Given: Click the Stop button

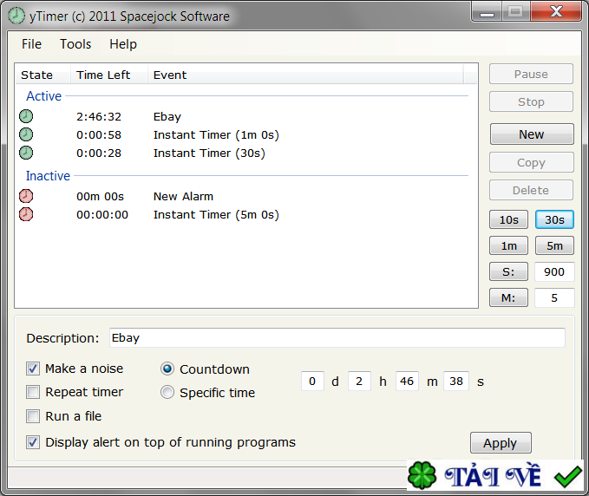Looking at the screenshot, I should (x=531, y=101).
